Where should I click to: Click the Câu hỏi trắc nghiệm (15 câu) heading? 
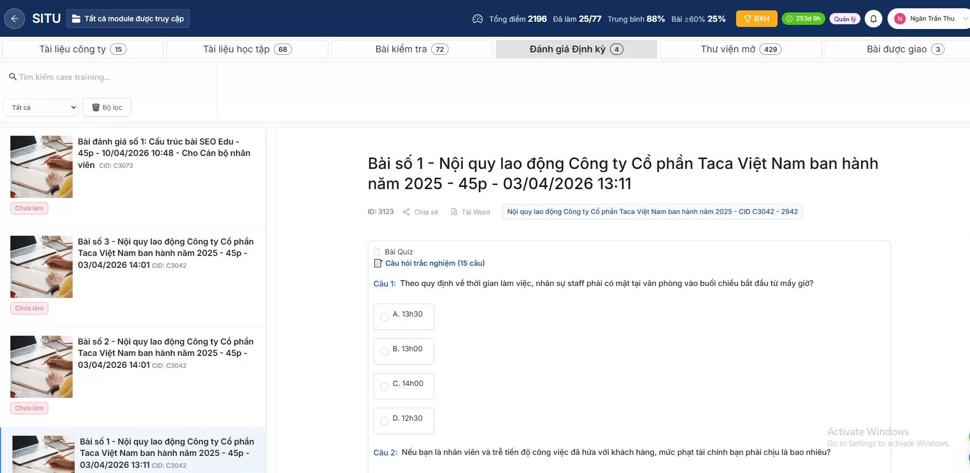pos(435,263)
